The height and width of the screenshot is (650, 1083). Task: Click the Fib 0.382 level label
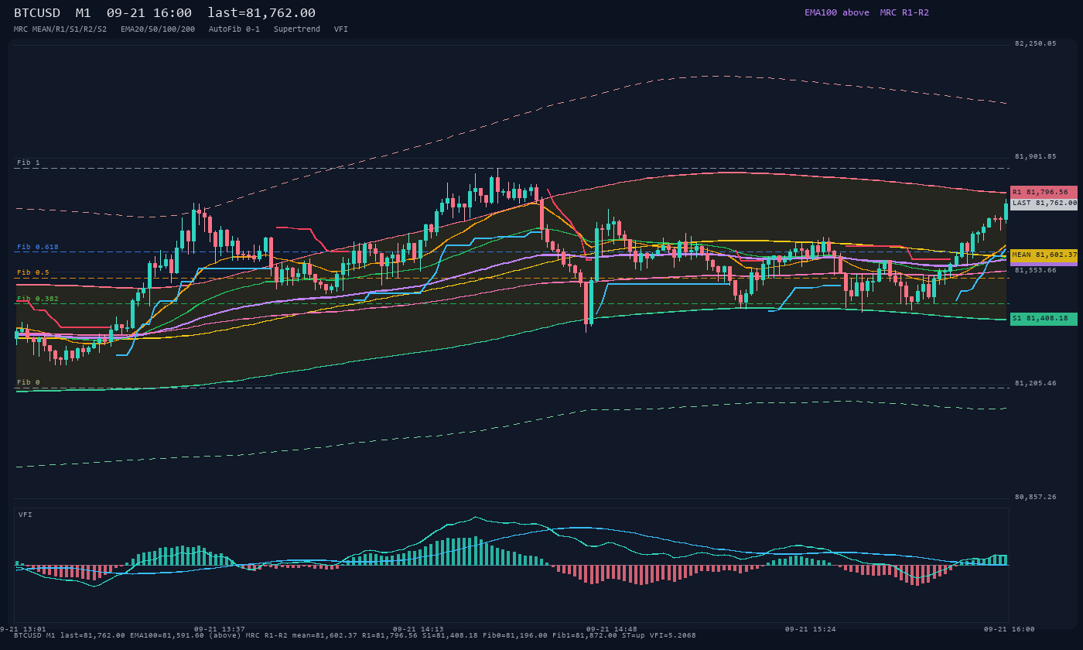[x=38, y=299]
